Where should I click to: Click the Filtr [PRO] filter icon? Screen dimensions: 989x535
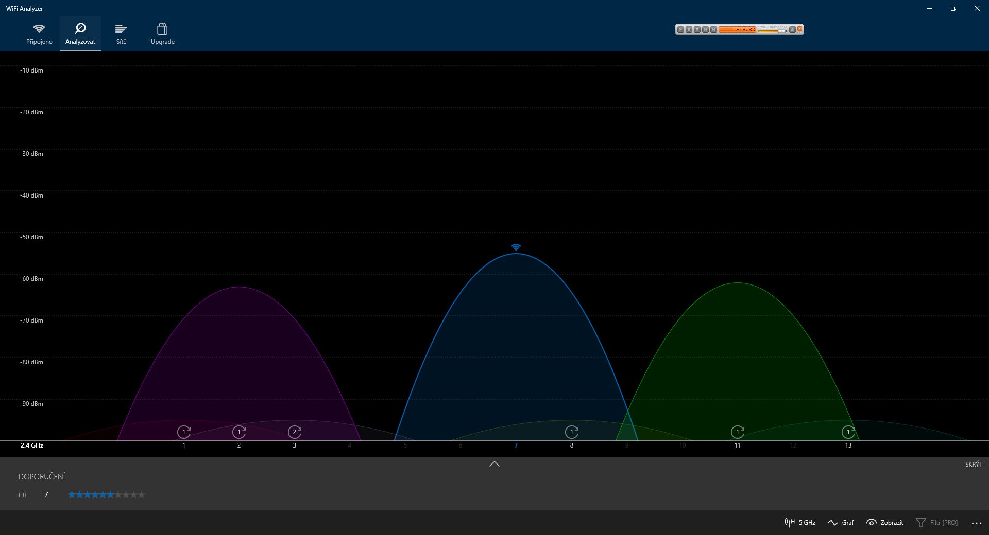[920, 523]
